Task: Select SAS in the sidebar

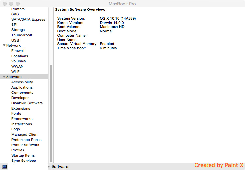Action: (x=15, y=14)
